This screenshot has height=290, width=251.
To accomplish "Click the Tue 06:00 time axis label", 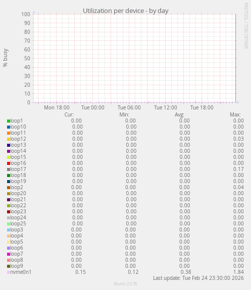I will [x=129, y=107].
